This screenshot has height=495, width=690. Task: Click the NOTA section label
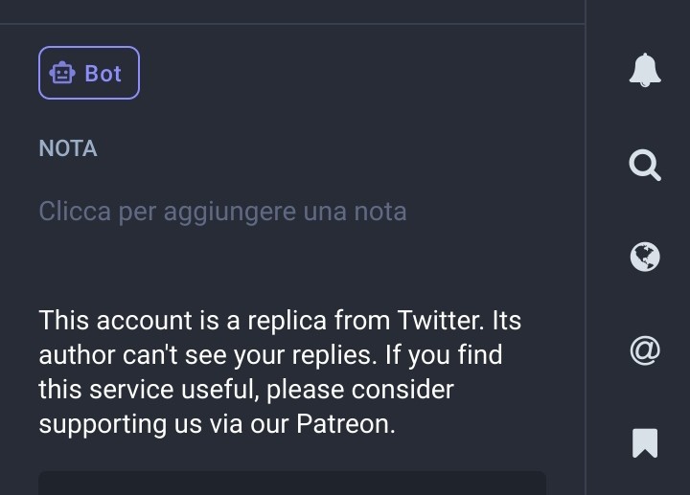click(68, 148)
